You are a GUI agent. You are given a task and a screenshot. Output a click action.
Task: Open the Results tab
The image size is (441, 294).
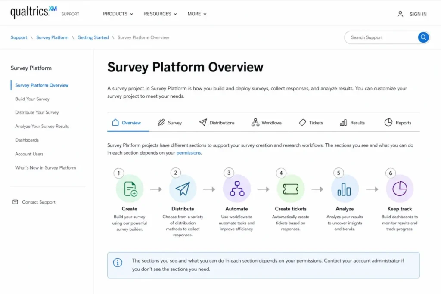(x=352, y=123)
